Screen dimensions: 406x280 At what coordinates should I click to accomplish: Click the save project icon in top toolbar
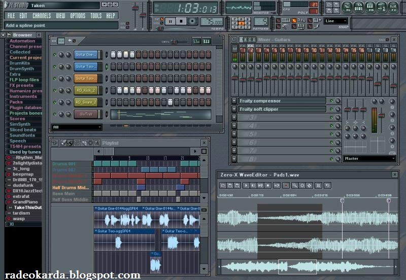point(336,5)
